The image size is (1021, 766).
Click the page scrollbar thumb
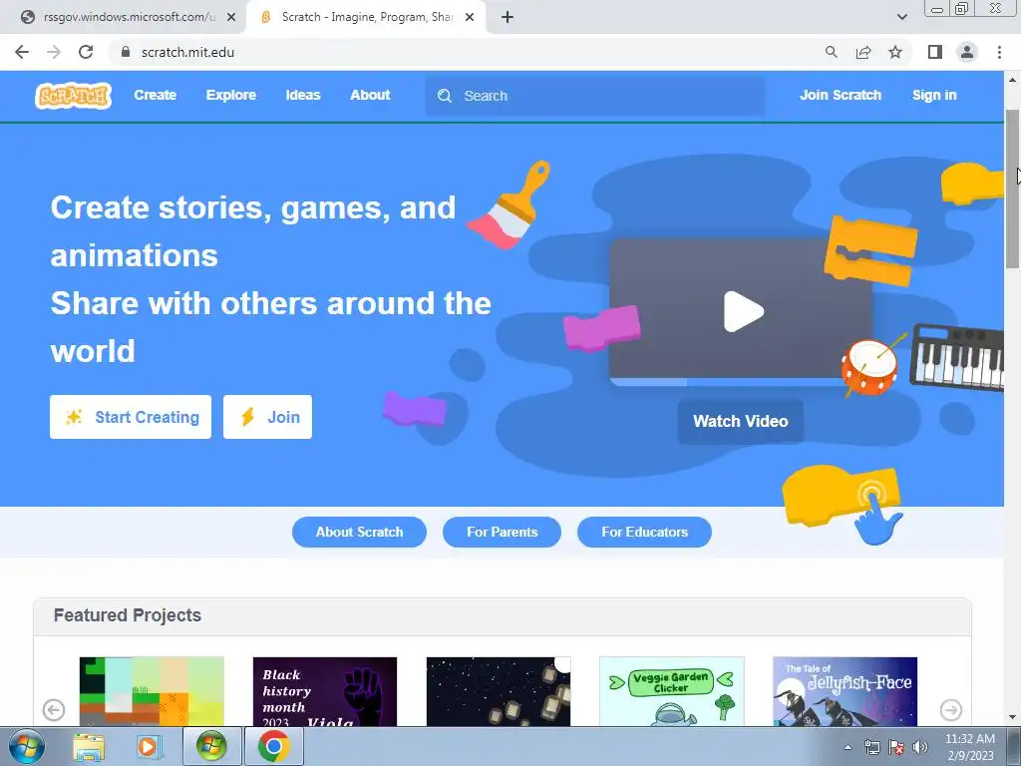tap(1012, 189)
